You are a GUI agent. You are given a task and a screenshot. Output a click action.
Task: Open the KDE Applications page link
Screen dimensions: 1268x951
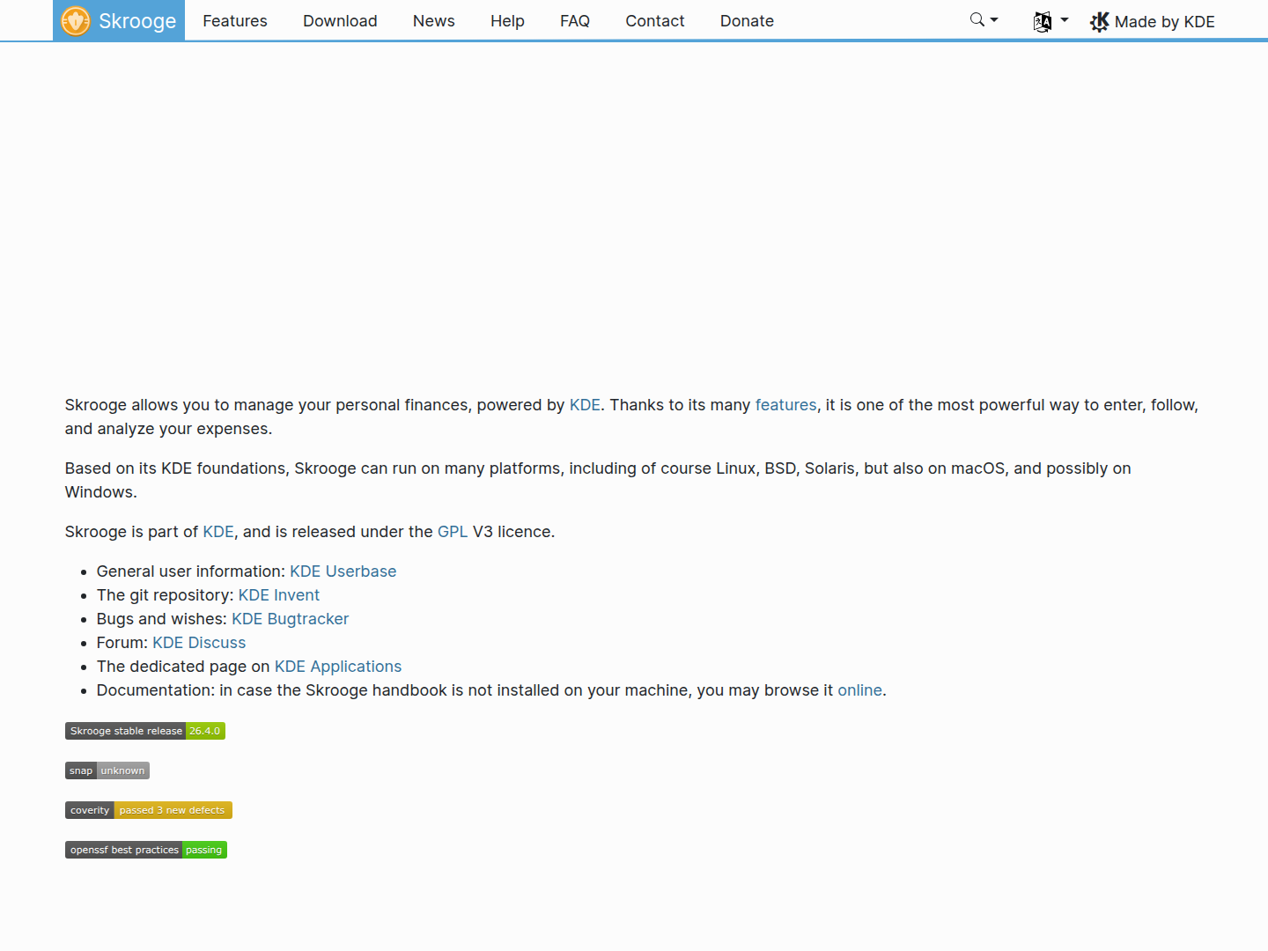338,667
